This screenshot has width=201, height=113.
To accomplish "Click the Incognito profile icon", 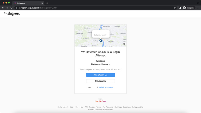I will [x=189, y=8].
